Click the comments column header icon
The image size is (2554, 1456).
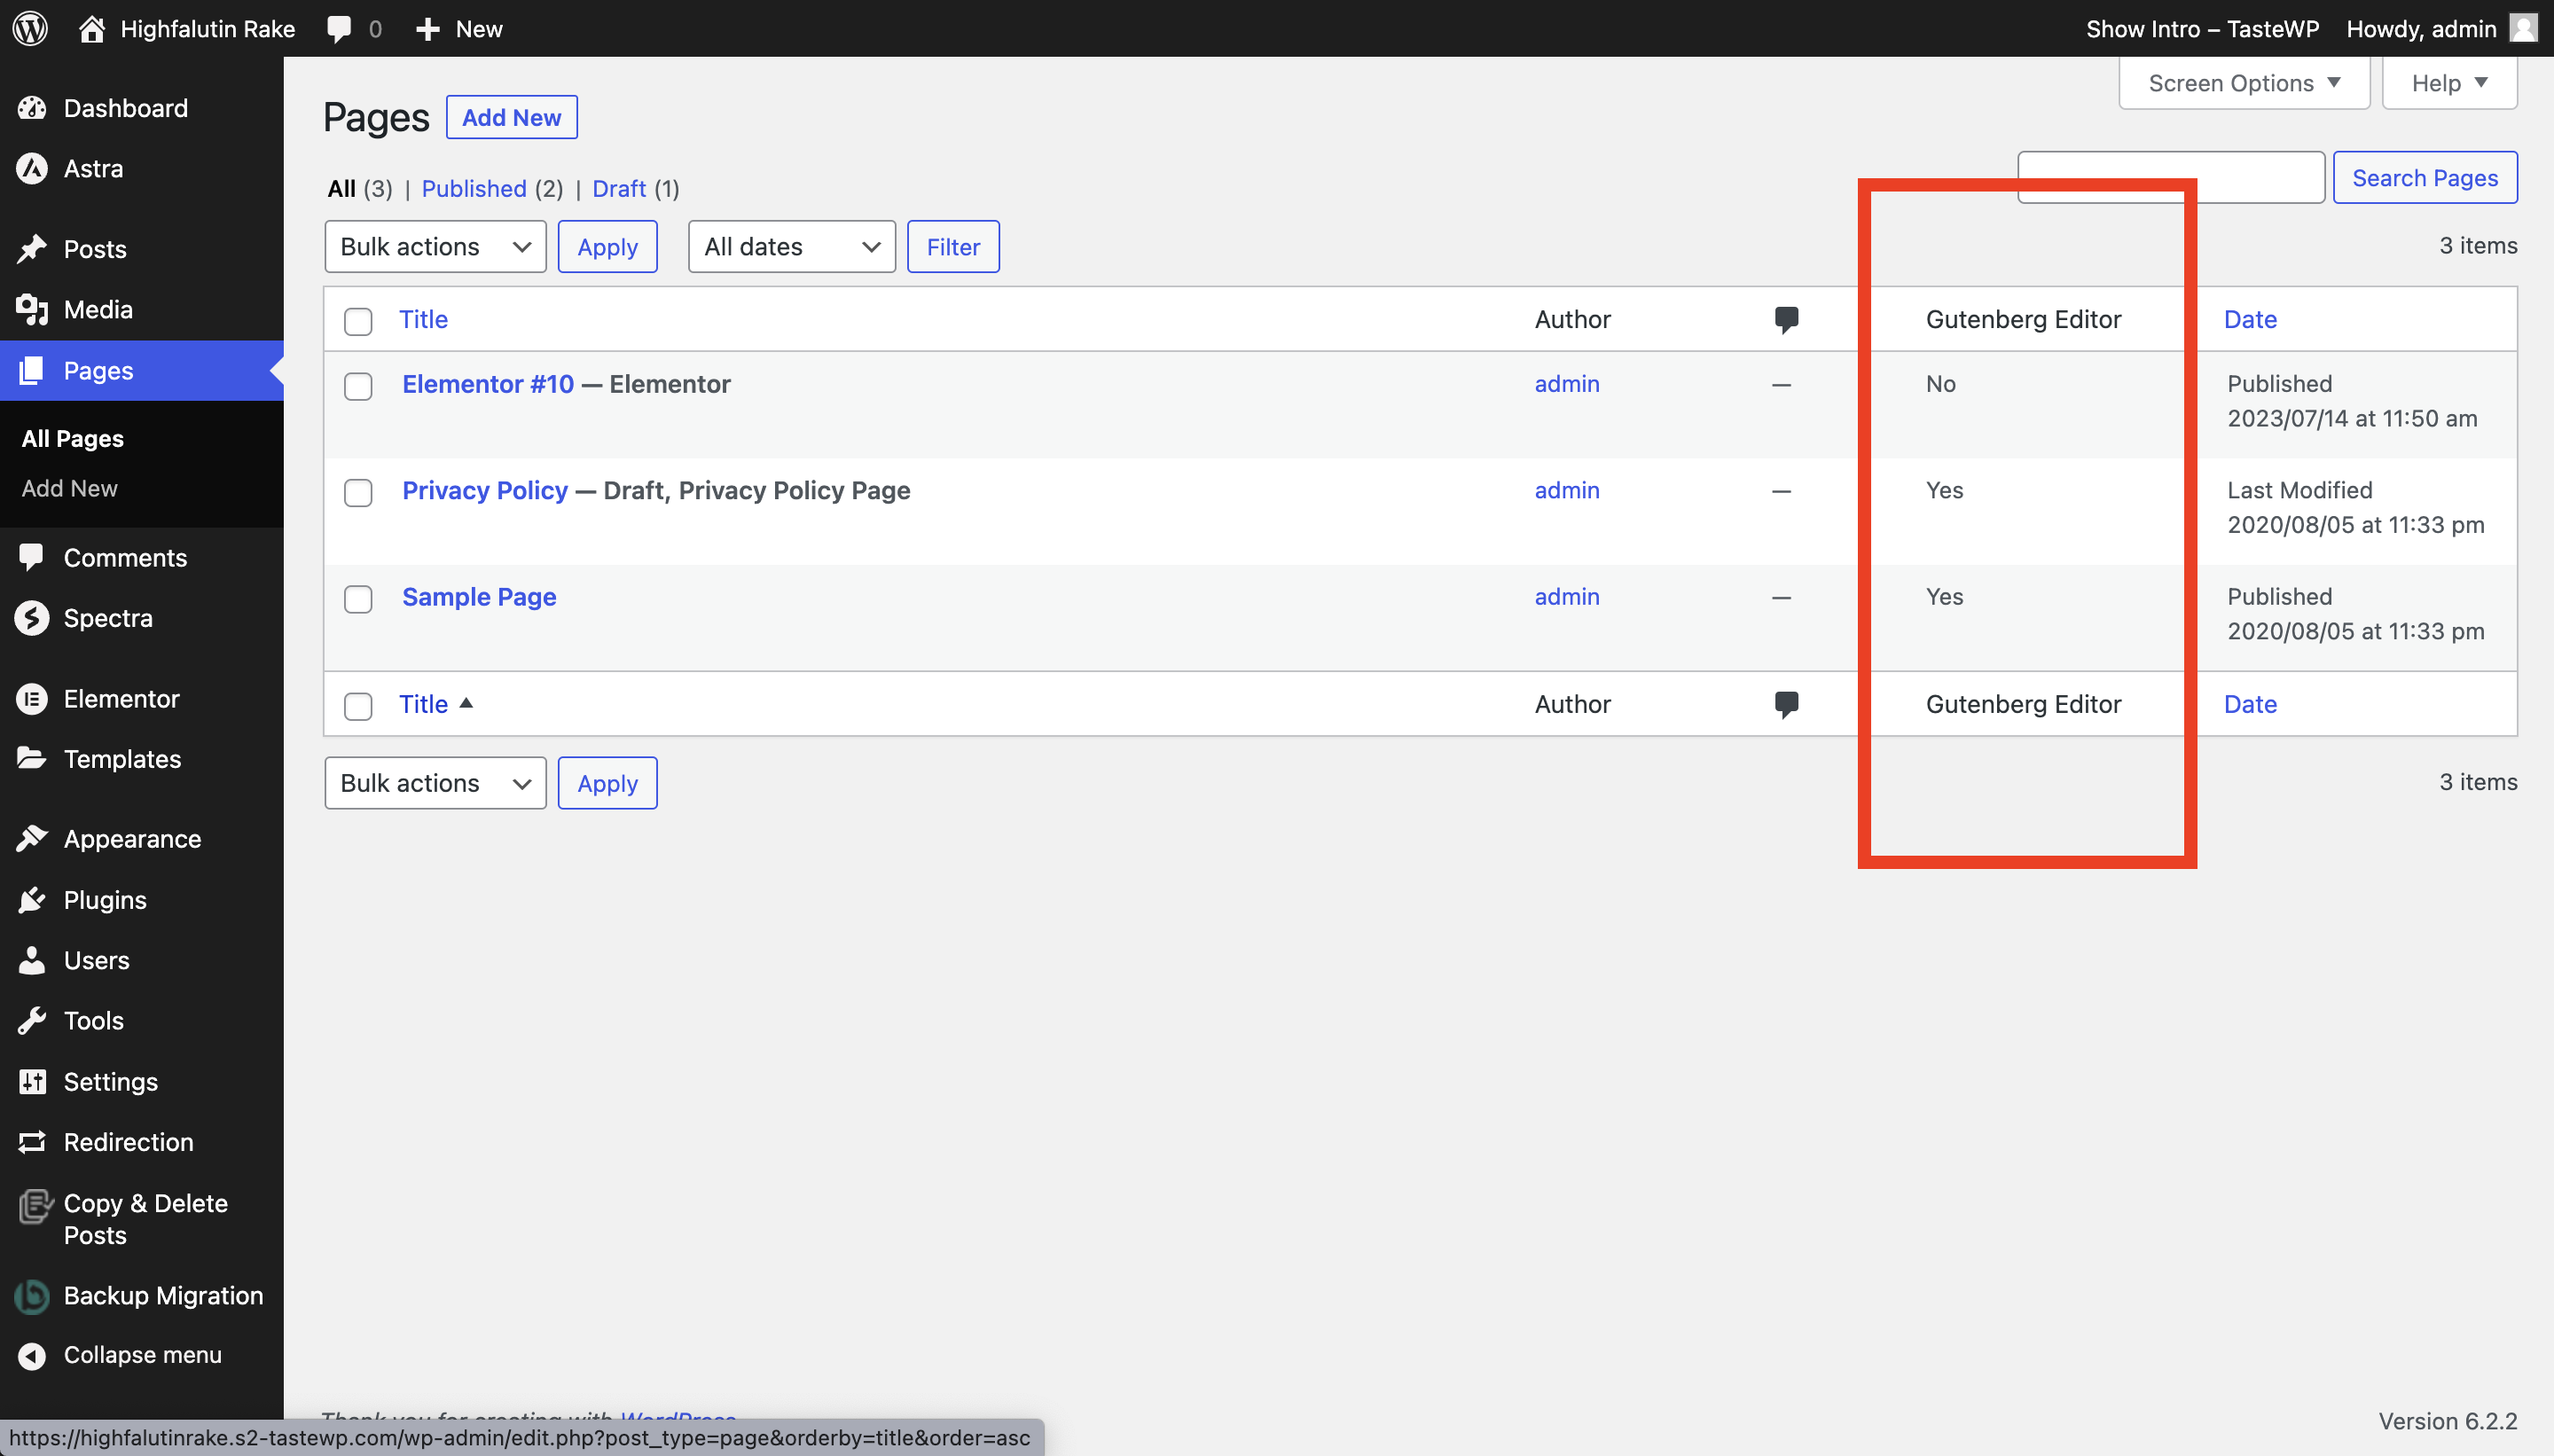pos(1786,319)
